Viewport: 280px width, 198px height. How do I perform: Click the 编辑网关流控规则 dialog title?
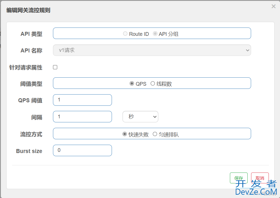(28, 10)
